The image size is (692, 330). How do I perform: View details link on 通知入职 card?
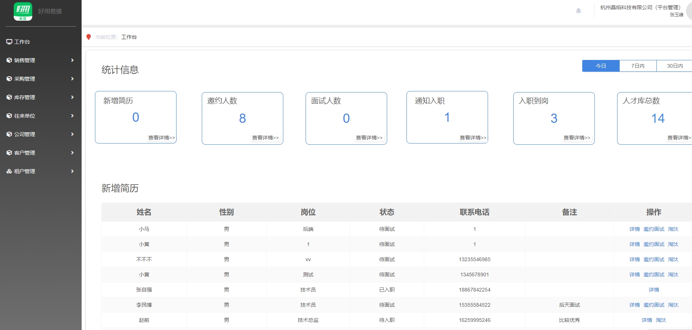point(473,138)
